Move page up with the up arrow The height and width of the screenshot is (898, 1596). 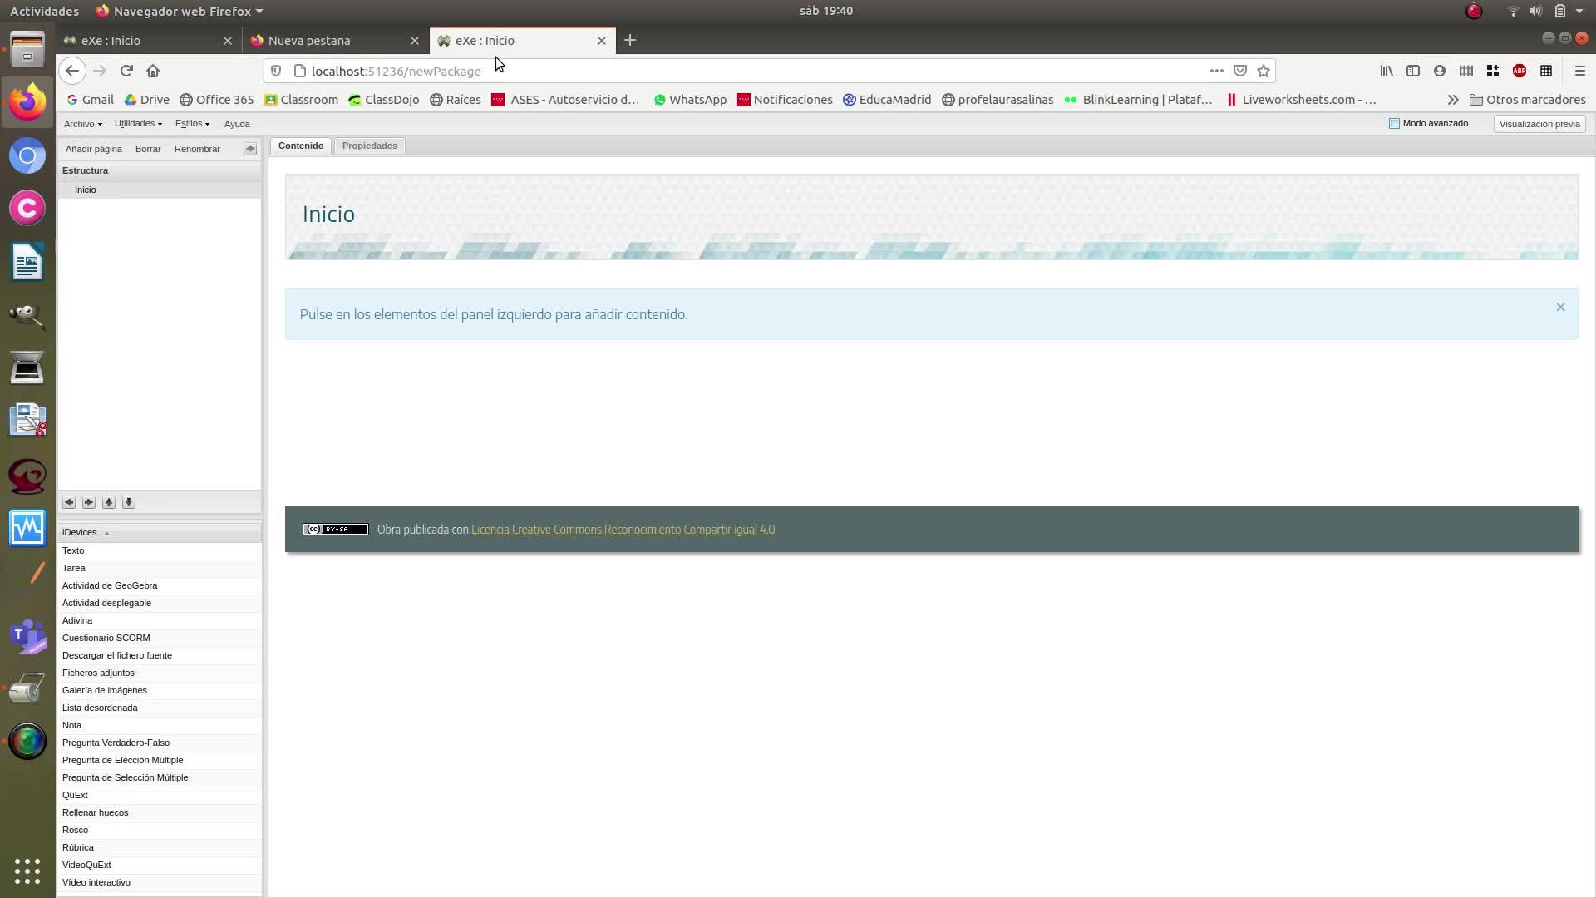click(x=109, y=502)
